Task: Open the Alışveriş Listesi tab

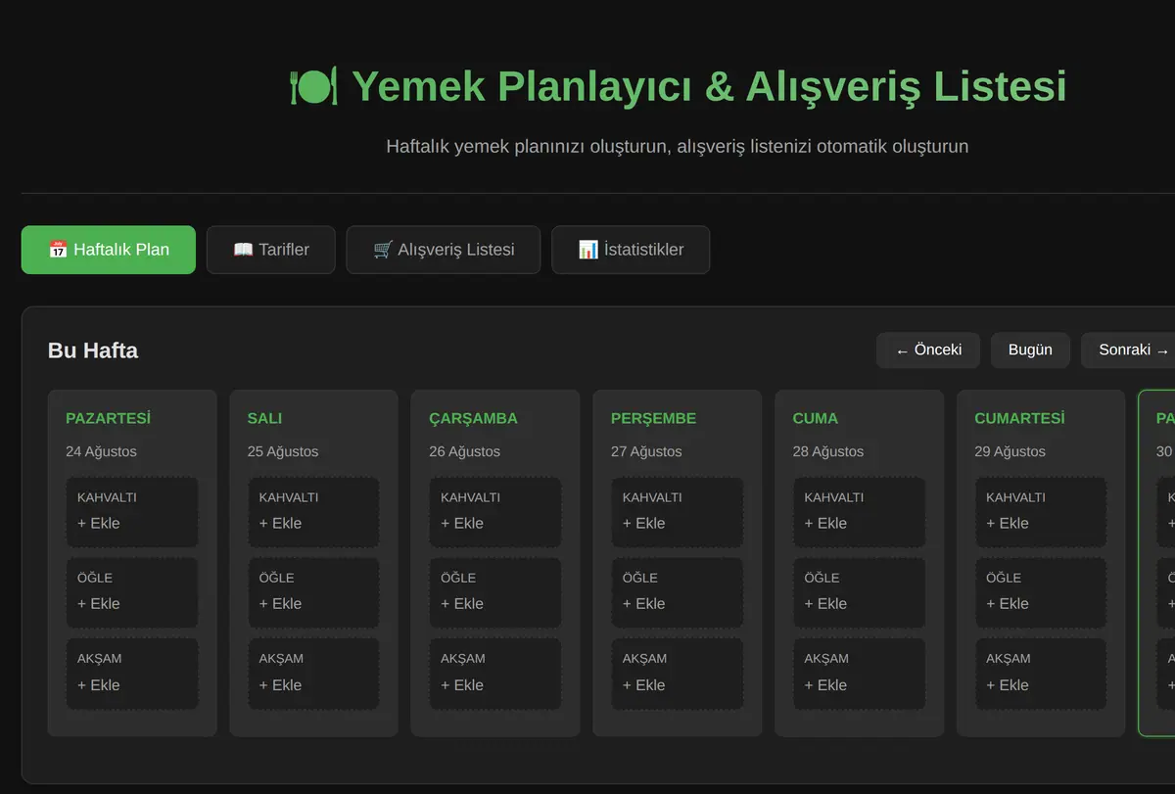Action: [444, 250]
